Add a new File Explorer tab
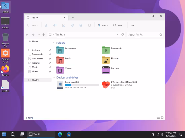The image size is (185, 138). click(x=73, y=18)
